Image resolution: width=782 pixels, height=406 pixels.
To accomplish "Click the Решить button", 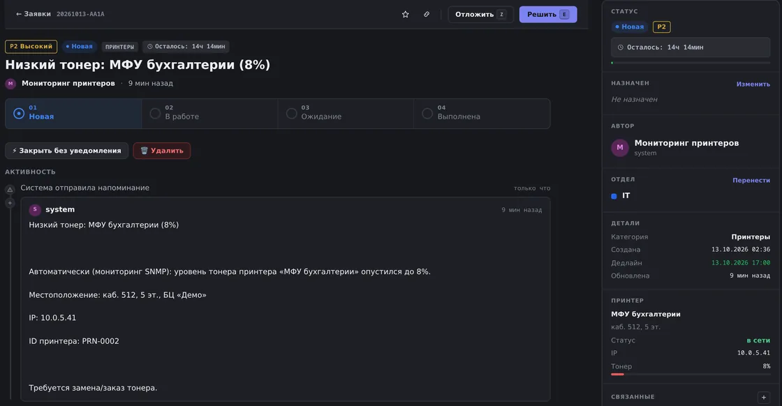I will pyautogui.click(x=548, y=15).
